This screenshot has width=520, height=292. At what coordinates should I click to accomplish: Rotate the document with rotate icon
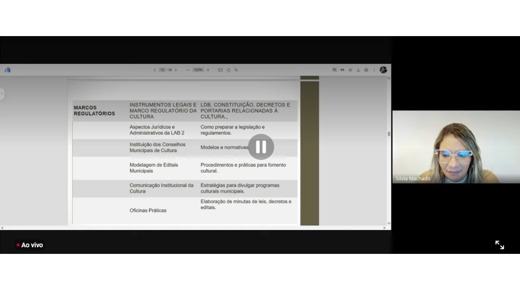tap(228, 70)
